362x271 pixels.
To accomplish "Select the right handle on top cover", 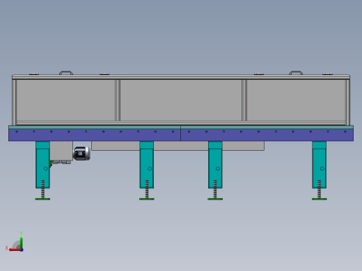I will pyautogui.click(x=296, y=73).
